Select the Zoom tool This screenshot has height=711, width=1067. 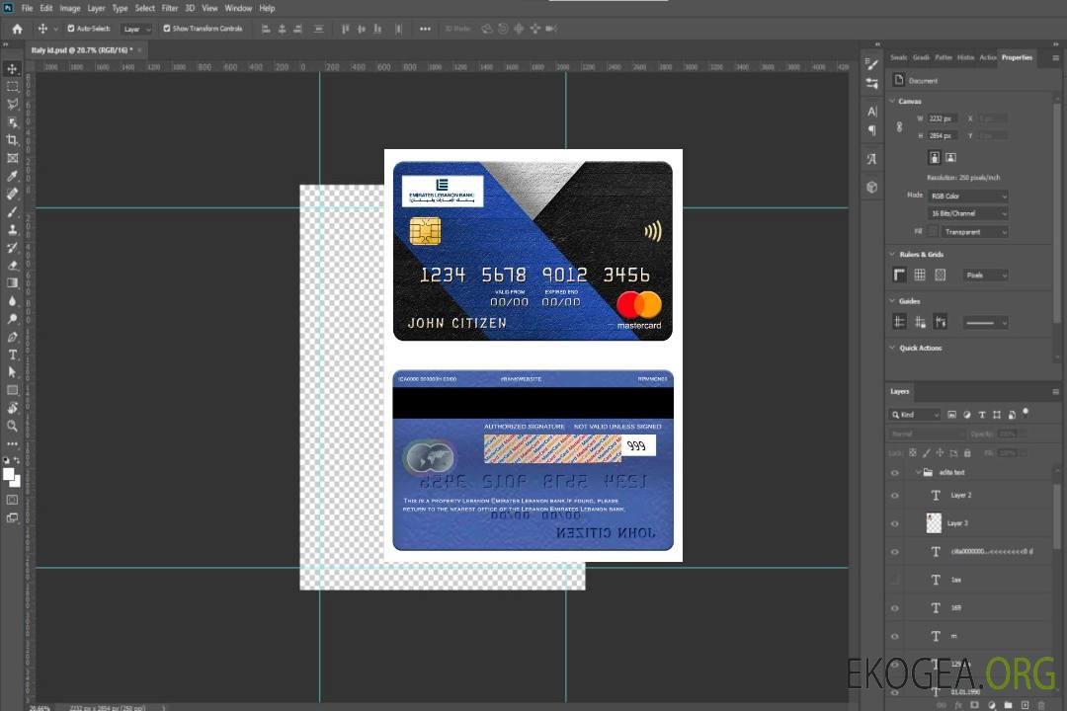click(x=12, y=426)
